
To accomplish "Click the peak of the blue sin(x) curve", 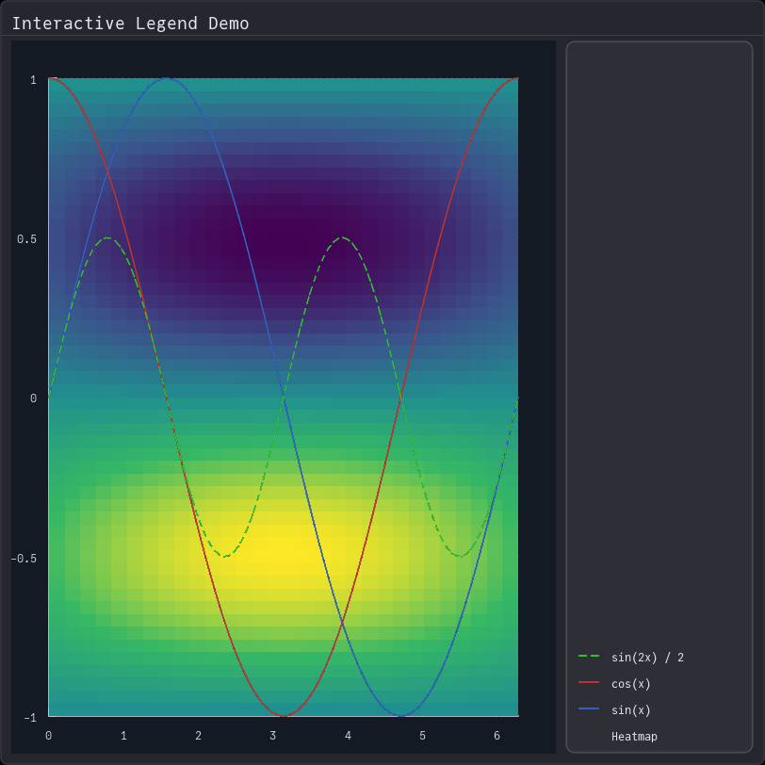I will (x=166, y=80).
